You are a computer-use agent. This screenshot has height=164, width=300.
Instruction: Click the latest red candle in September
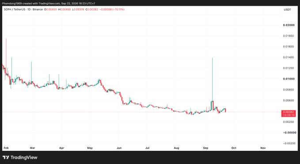coord(226,110)
